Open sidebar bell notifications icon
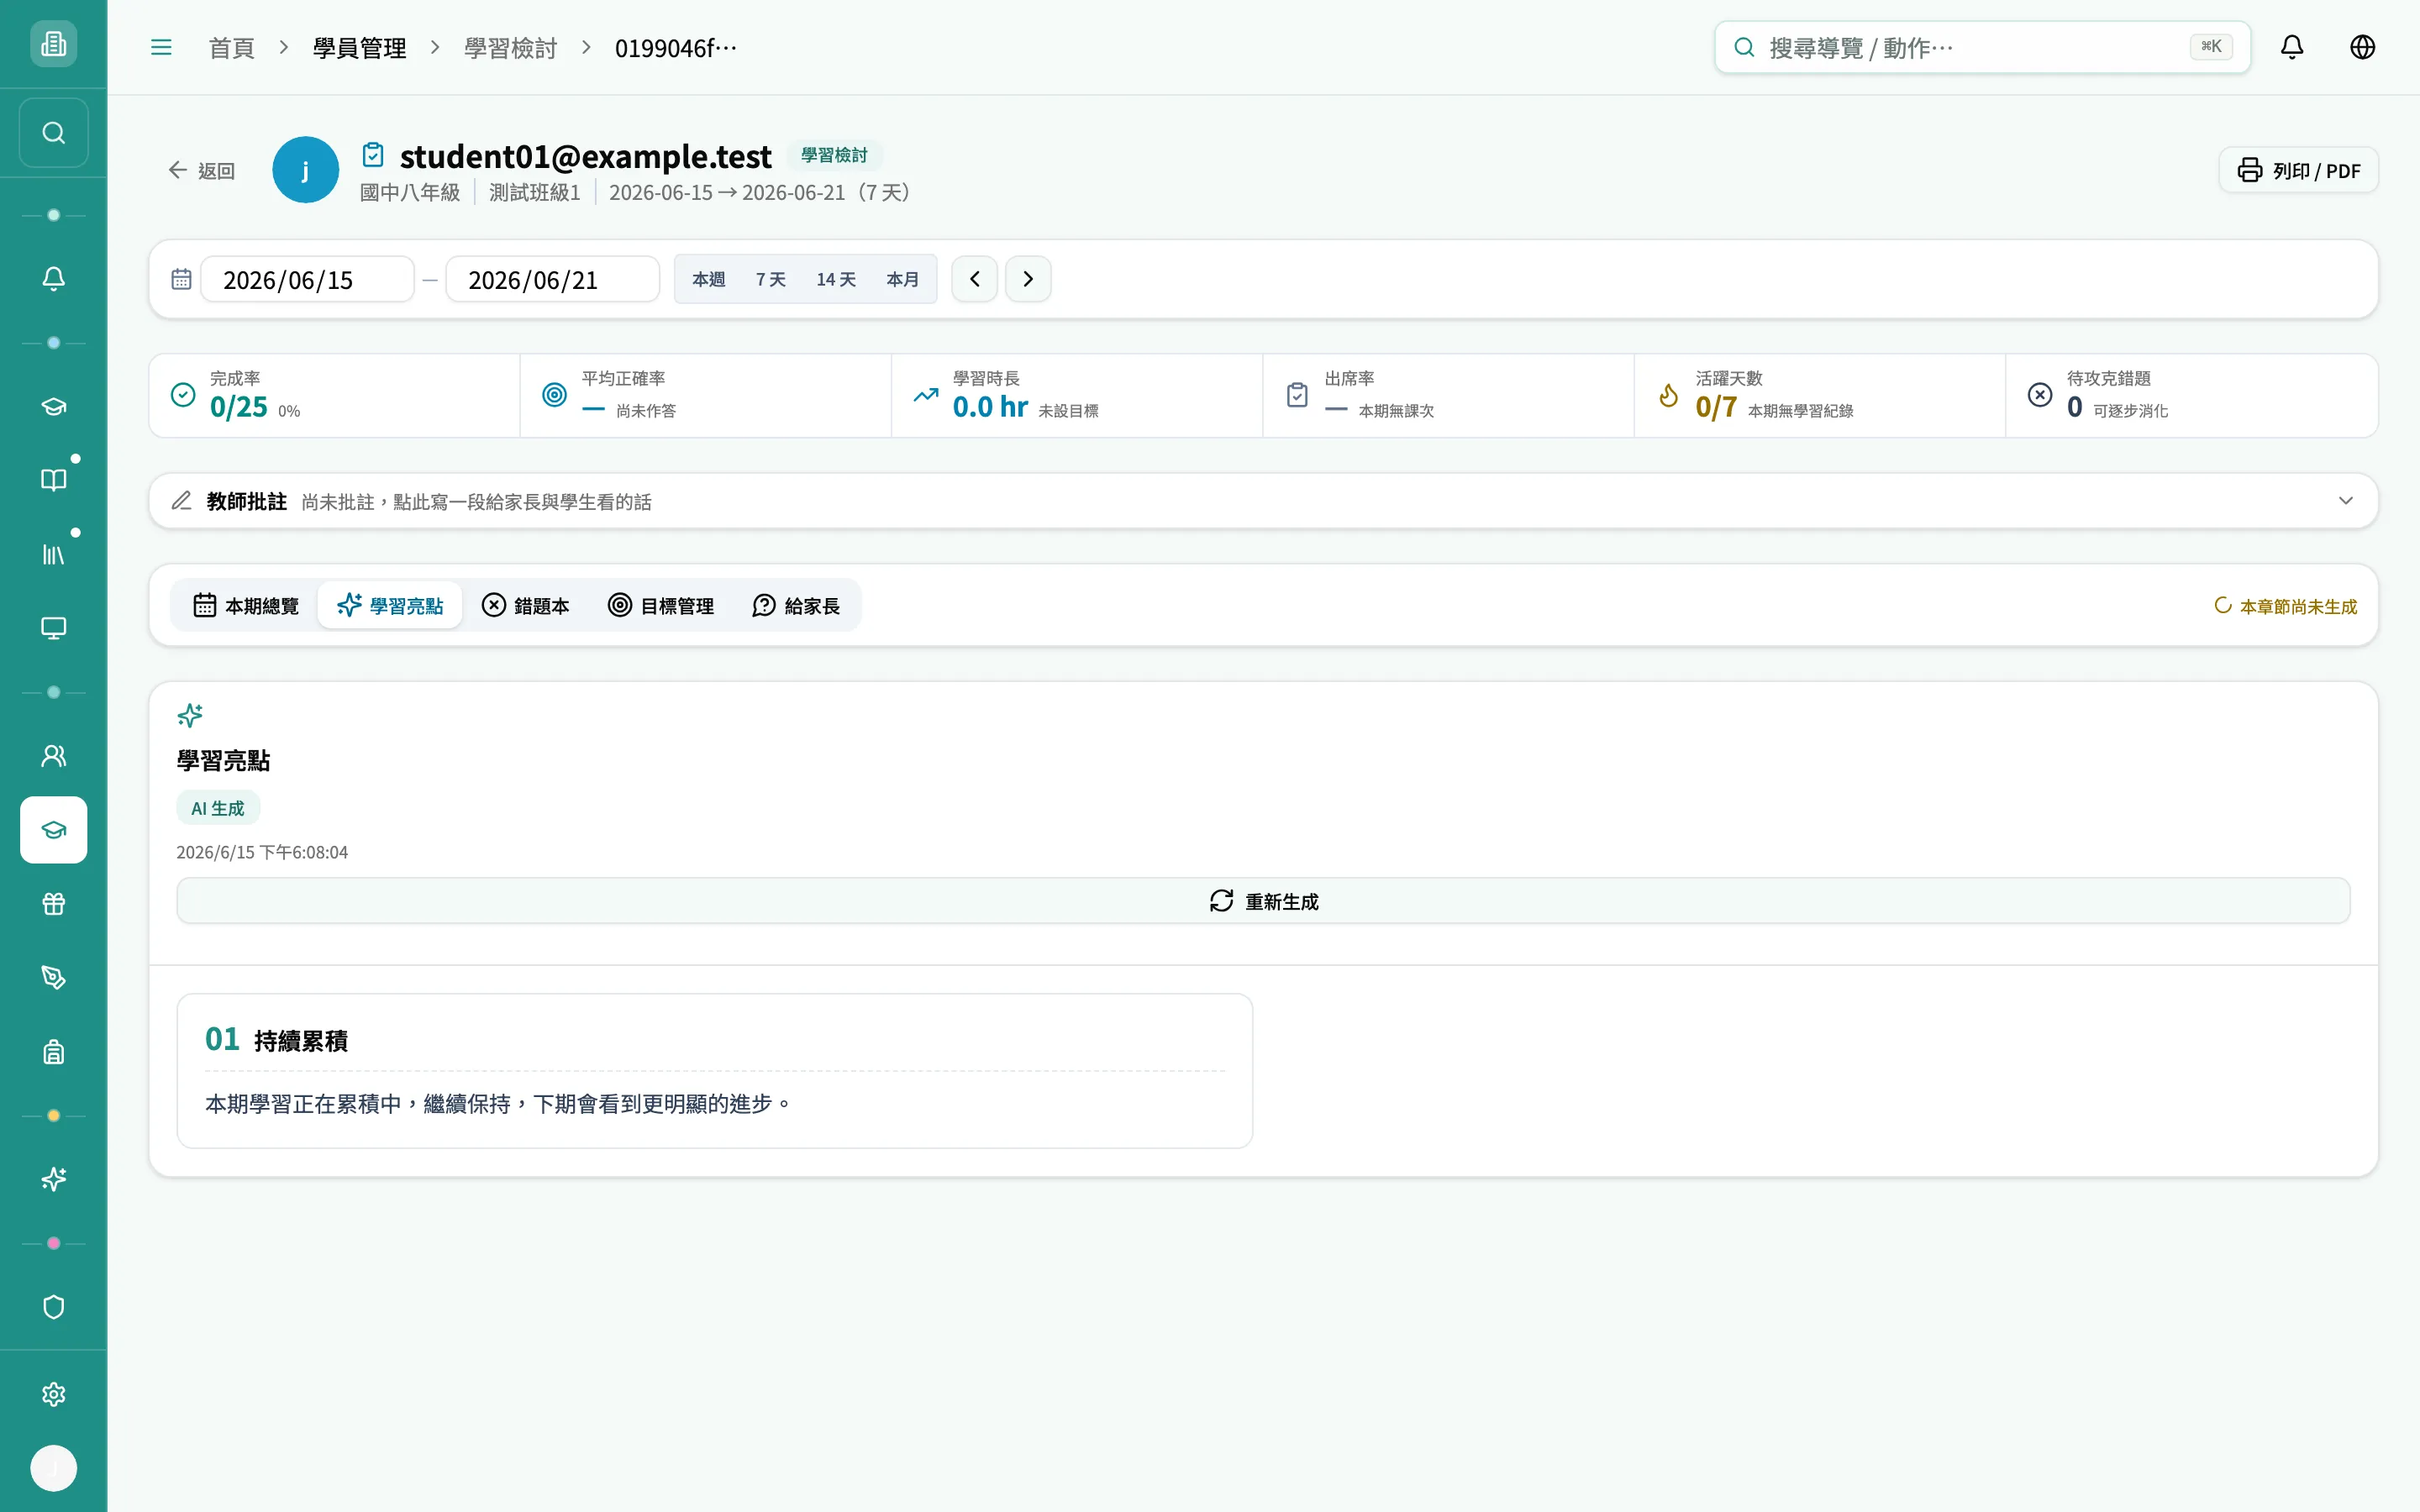Image resolution: width=2420 pixels, height=1512 pixels. click(53, 278)
